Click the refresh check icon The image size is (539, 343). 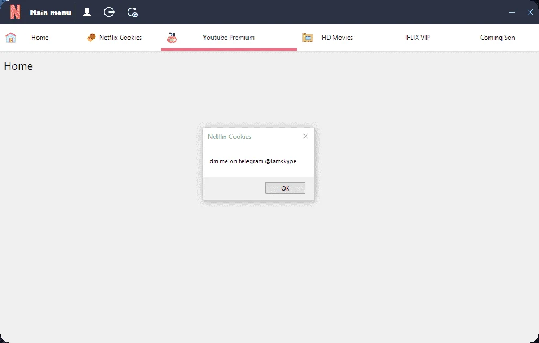[x=132, y=13]
